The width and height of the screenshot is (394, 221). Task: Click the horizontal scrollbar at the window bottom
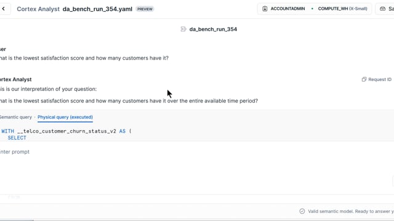pyautogui.click(x=17, y=220)
